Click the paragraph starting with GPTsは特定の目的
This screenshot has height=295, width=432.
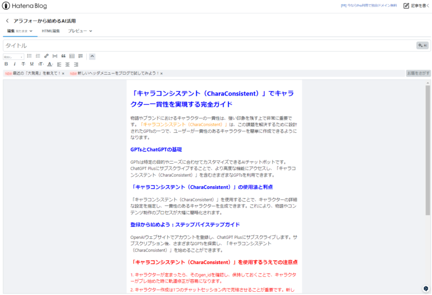[x=213, y=169]
